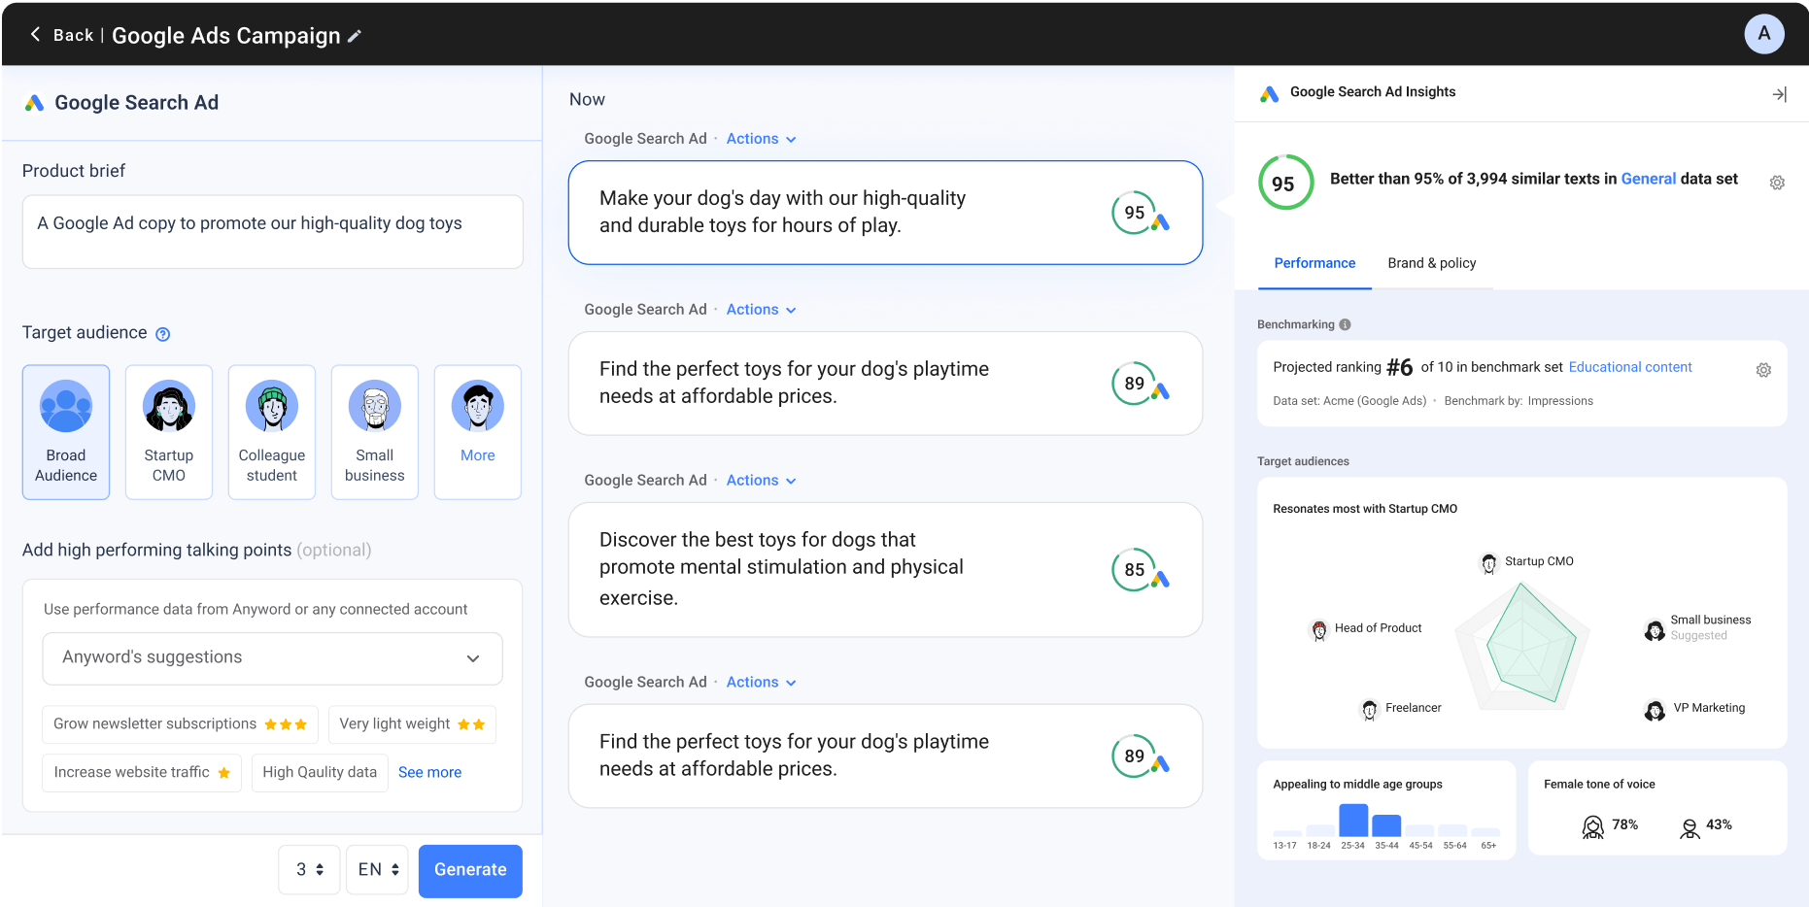Click the Target audience help icon
The width and height of the screenshot is (1809, 907).
[x=162, y=333]
